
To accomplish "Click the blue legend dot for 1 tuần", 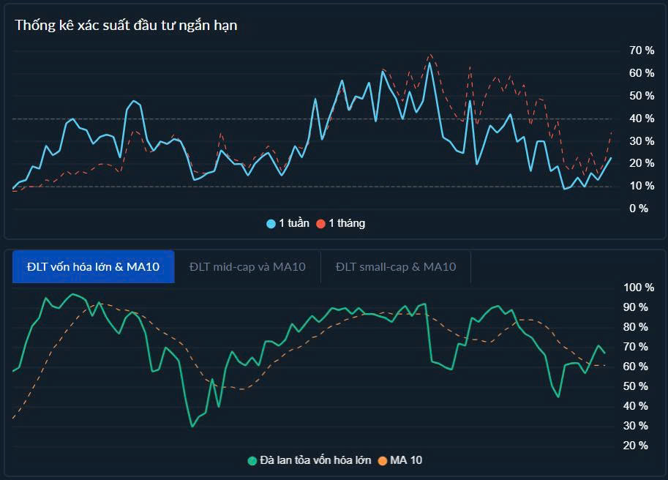I will click(x=271, y=224).
